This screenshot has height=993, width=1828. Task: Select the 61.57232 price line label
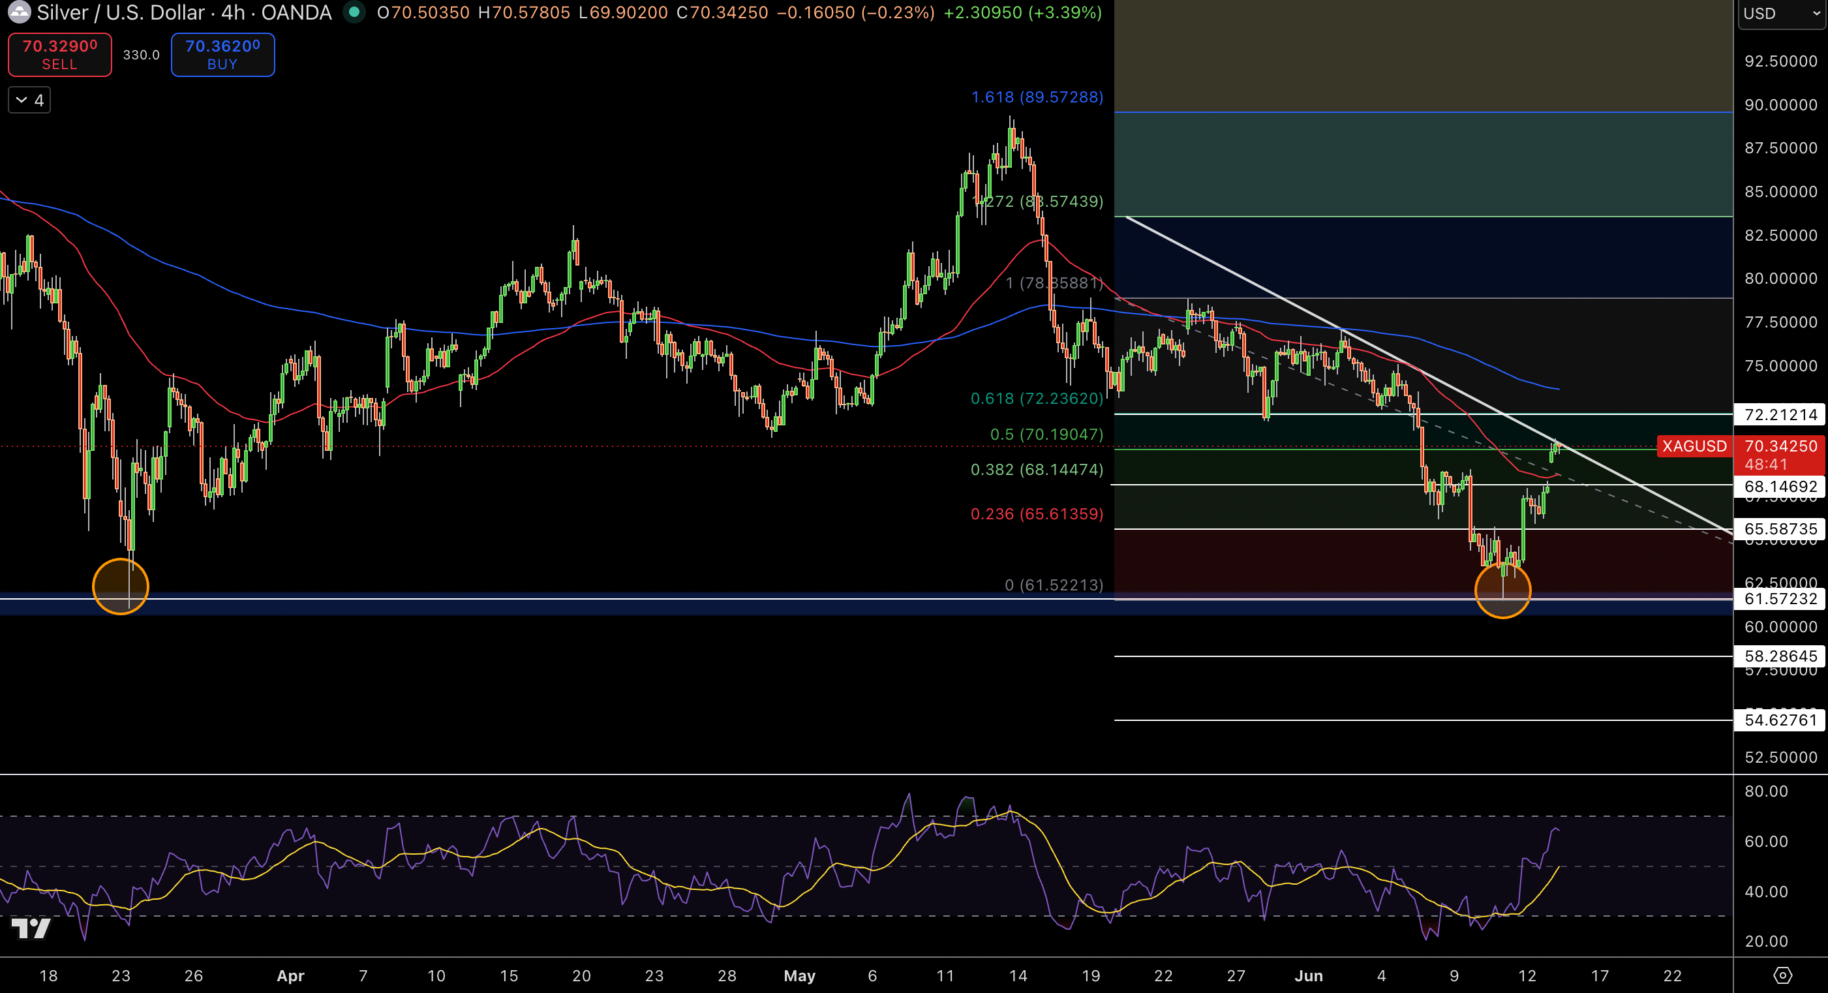point(1780,598)
